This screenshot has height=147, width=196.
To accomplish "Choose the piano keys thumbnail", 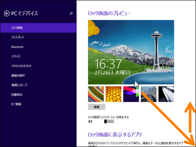I will [166, 94].
